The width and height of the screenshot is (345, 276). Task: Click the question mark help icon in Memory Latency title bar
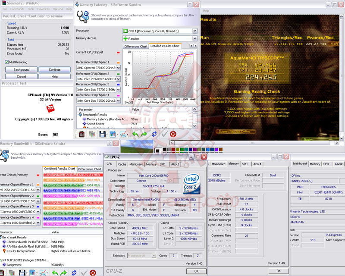[190, 5]
